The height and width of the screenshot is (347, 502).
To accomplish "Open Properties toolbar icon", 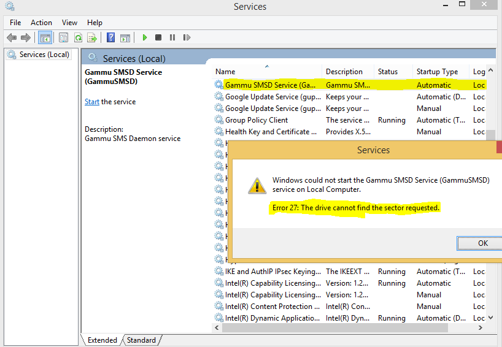I will (x=63, y=38).
